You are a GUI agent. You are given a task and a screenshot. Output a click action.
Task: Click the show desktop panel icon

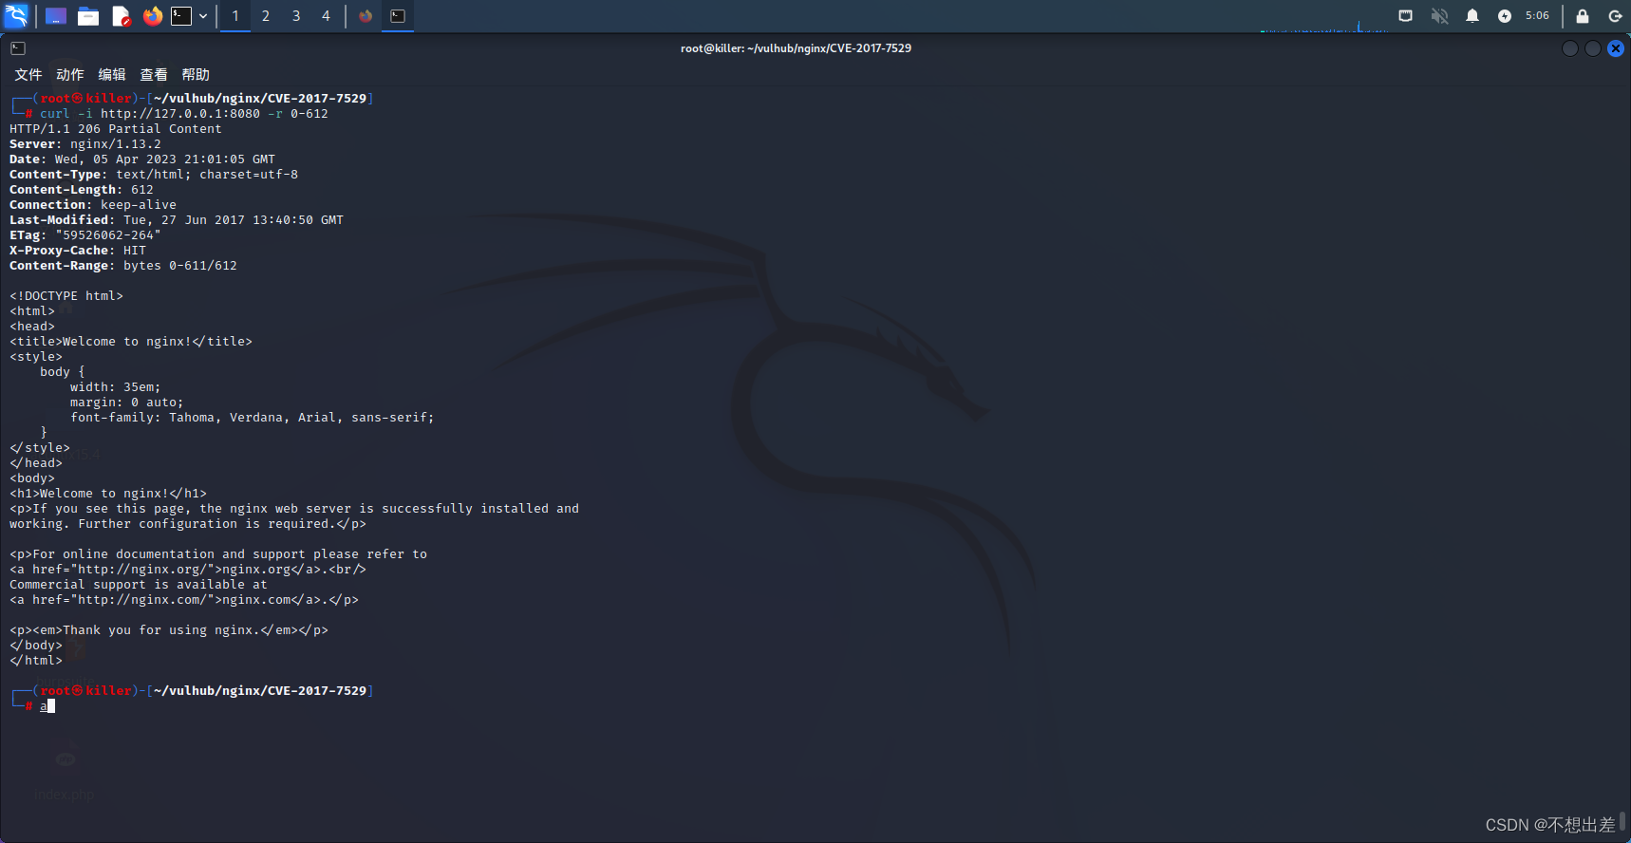click(x=56, y=16)
